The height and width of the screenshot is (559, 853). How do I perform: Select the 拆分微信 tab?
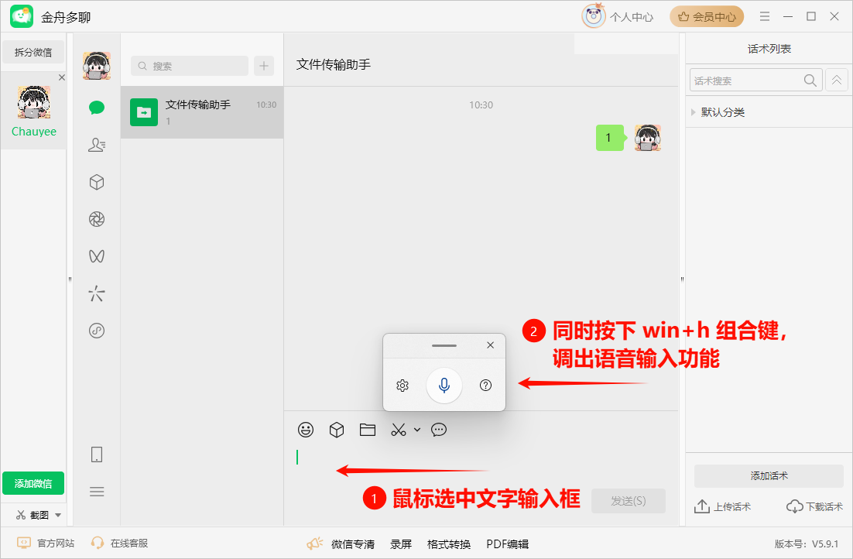[33, 52]
